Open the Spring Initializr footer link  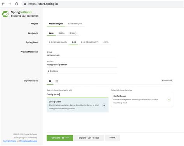pyautogui.click(x=10, y=141)
